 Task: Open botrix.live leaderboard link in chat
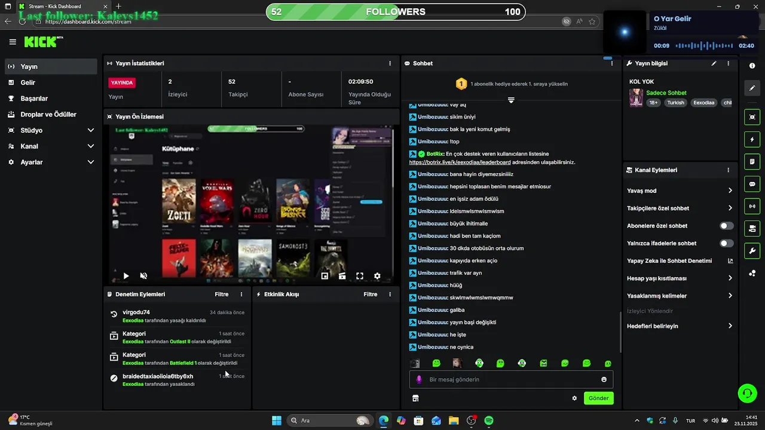coord(460,162)
